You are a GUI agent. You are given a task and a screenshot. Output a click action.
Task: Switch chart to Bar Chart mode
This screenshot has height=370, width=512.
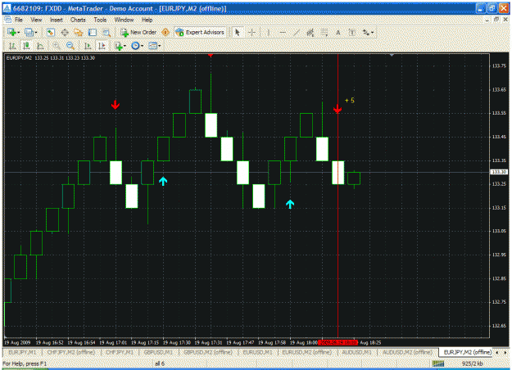point(12,46)
